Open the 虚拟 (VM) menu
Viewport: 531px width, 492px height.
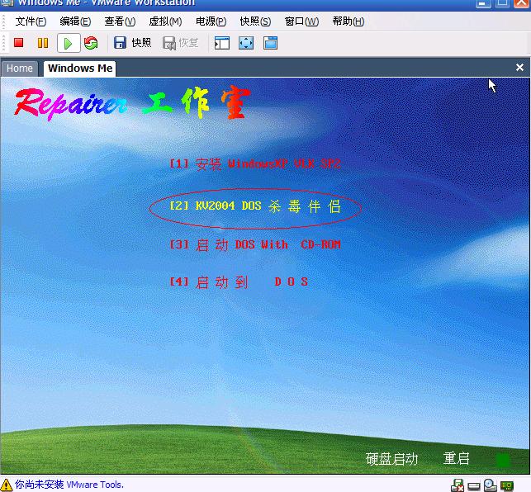pyautogui.click(x=165, y=21)
